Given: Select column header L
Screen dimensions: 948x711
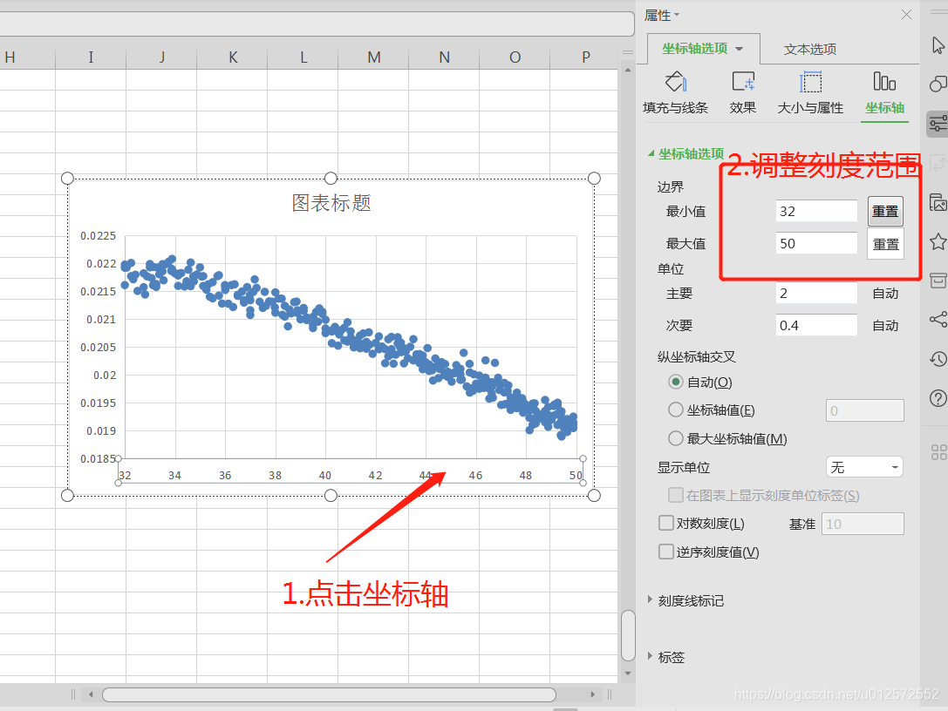Looking at the screenshot, I should tap(303, 58).
